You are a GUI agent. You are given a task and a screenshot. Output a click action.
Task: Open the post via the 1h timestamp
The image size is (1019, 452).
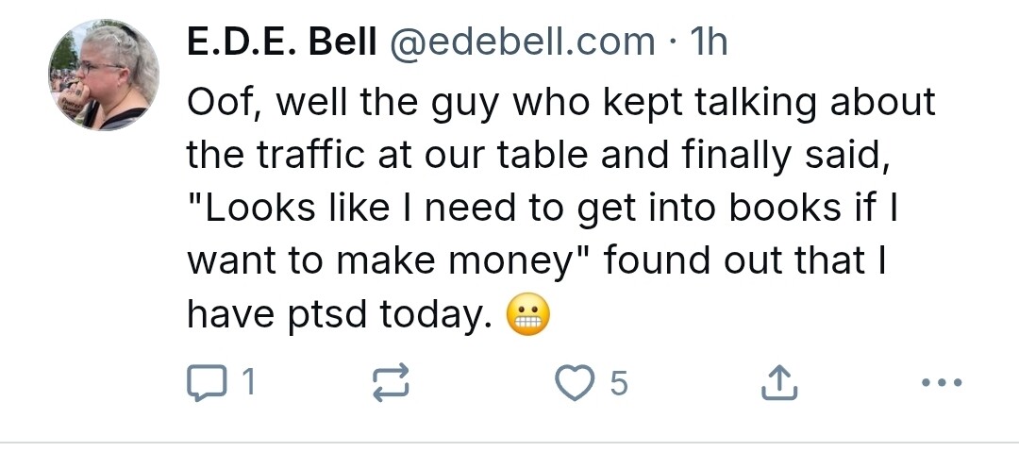click(709, 42)
